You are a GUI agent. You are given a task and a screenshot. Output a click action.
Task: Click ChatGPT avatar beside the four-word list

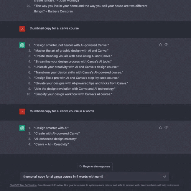click(22, 128)
